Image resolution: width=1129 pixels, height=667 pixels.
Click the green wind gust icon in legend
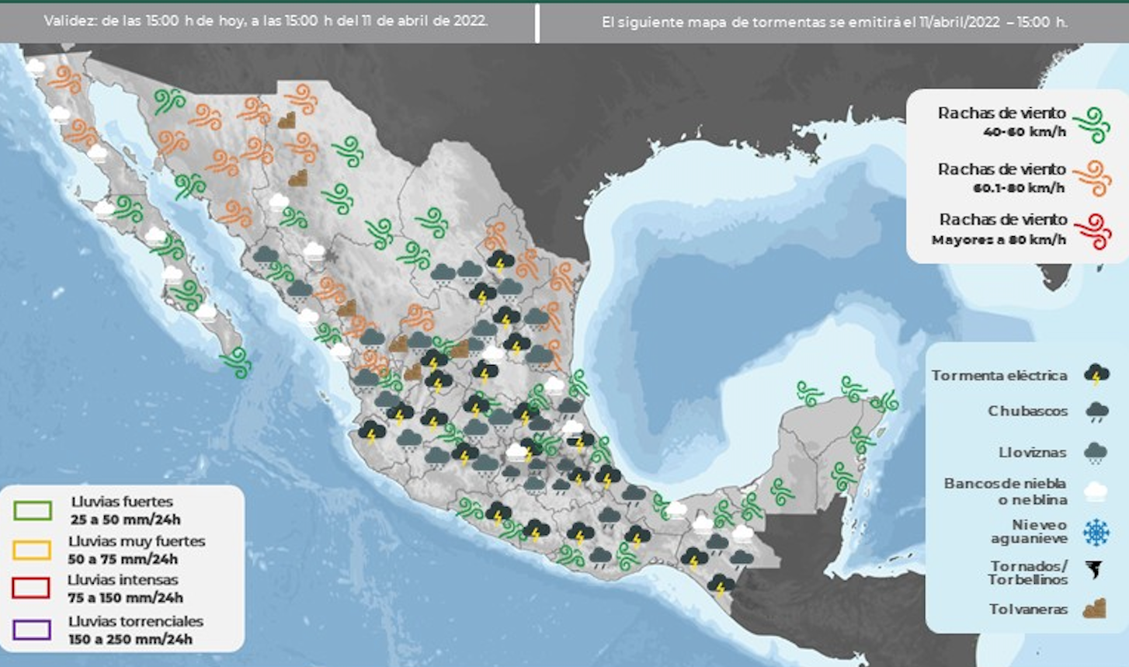coord(1092,125)
